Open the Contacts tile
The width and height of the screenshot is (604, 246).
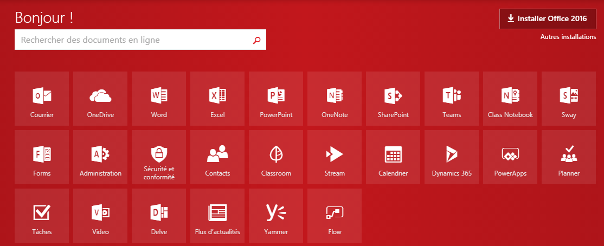pyautogui.click(x=217, y=157)
